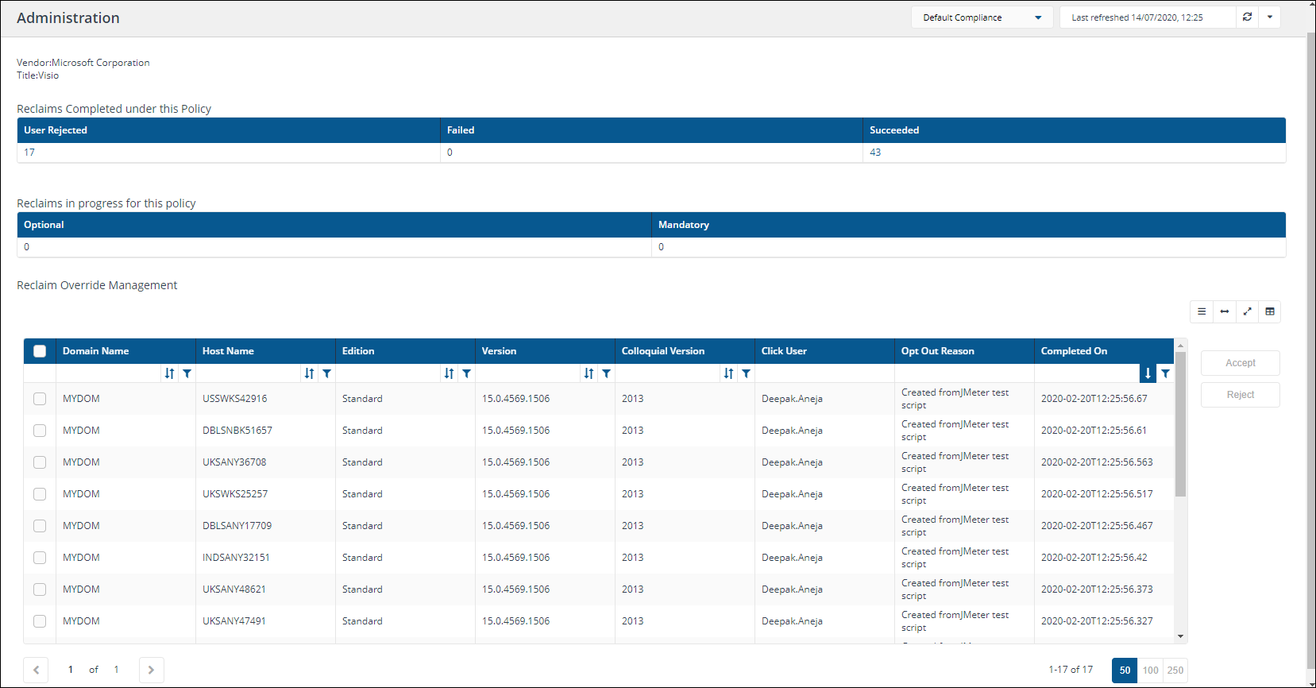Click the diagonal expand grid icon
This screenshot has width=1316, height=688.
(x=1248, y=311)
